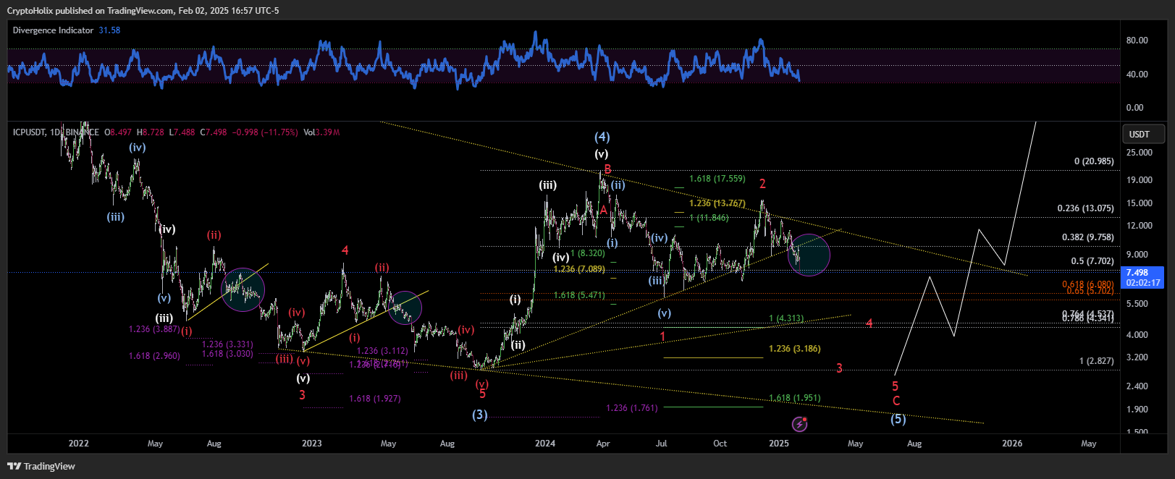Click the 25.000 price axis level
Image resolution: width=1175 pixels, height=479 pixels.
tap(1140, 153)
